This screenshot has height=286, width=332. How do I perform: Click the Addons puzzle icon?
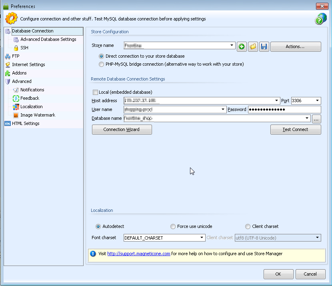pos(8,73)
